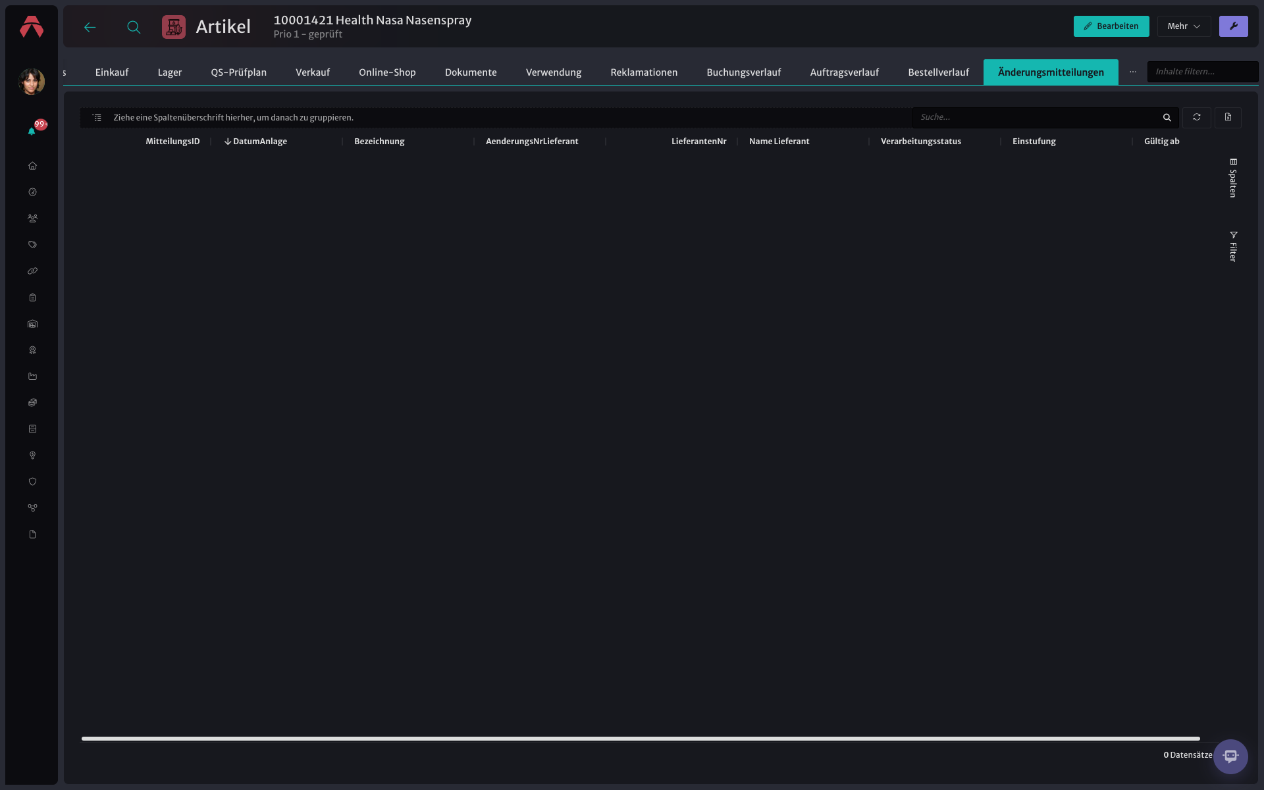This screenshot has width=1264, height=790.
Task: Select the Änderungsmitteilungen tab
Action: click(x=1051, y=72)
